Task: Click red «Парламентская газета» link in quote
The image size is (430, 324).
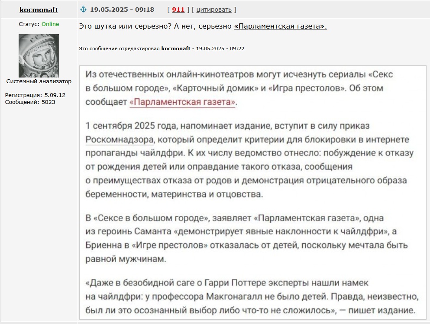Action: point(182,102)
